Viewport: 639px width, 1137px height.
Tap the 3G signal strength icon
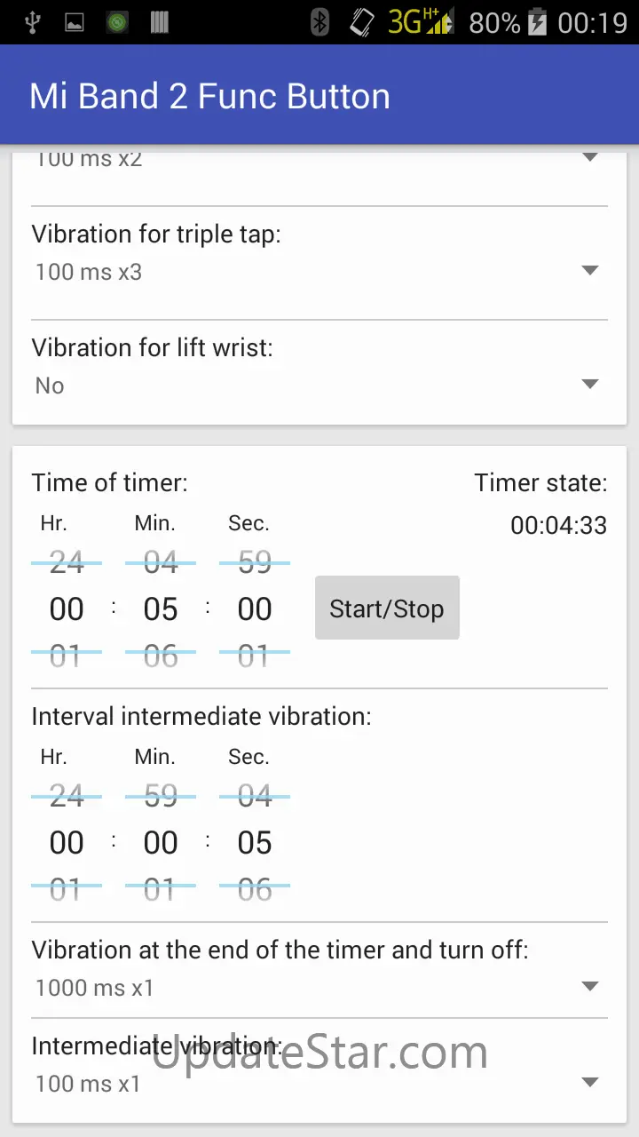[422, 22]
